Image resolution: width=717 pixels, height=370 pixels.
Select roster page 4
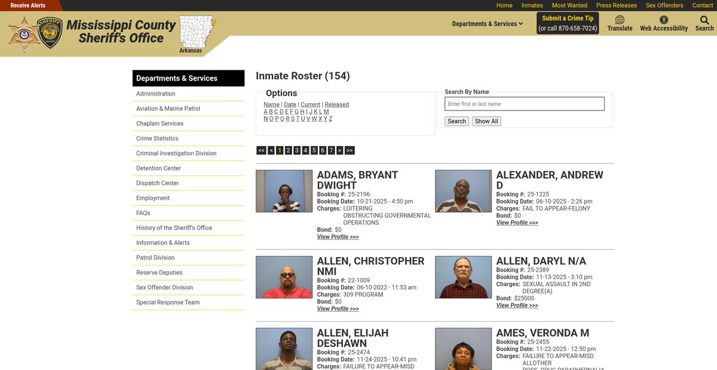[x=305, y=150]
